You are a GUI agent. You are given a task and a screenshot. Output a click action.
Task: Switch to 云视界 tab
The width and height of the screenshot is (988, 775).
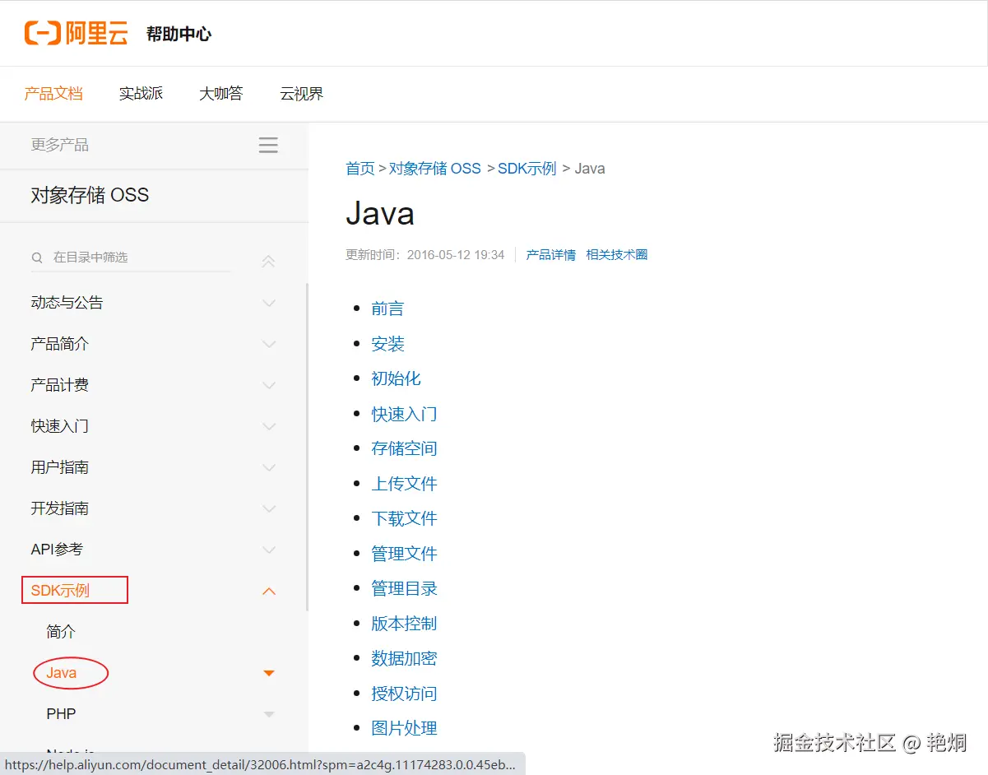point(302,94)
